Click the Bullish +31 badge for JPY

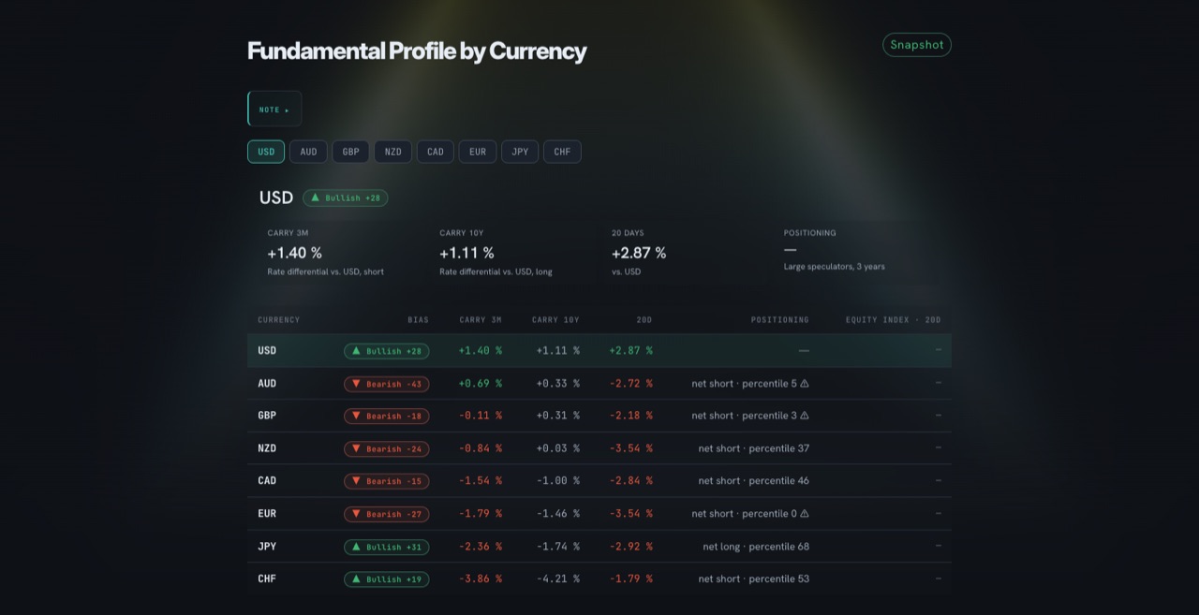[x=386, y=547]
